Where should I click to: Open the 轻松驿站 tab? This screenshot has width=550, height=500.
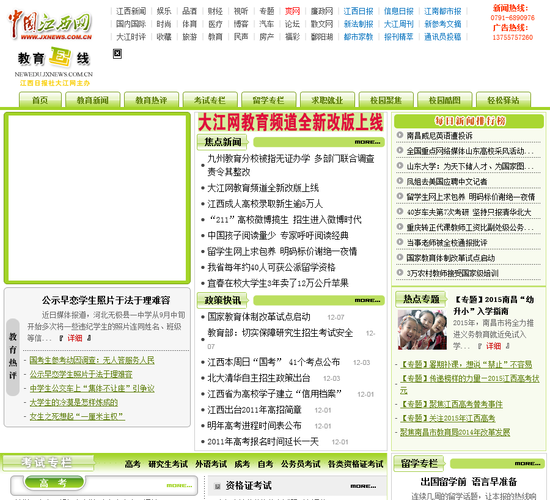[504, 100]
